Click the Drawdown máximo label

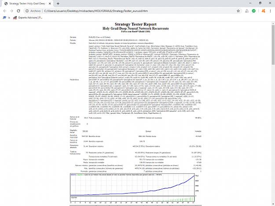(96, 146)
